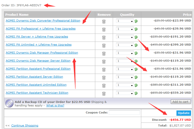194x129 pixels.
Task: Click the 'What is this?' link
Action: click(55, 105)
